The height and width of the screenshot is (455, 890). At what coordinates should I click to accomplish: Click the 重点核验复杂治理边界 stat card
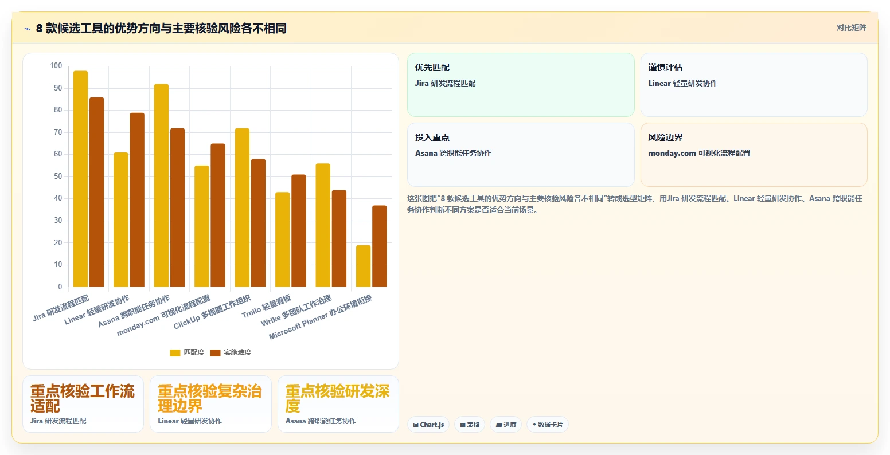(210, 404)
